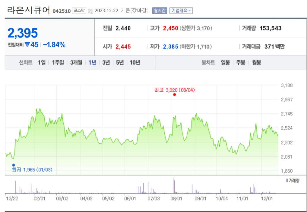Click the 3,188 y-axis label
This screenshot has height=212, width=307.
point(287,85)
